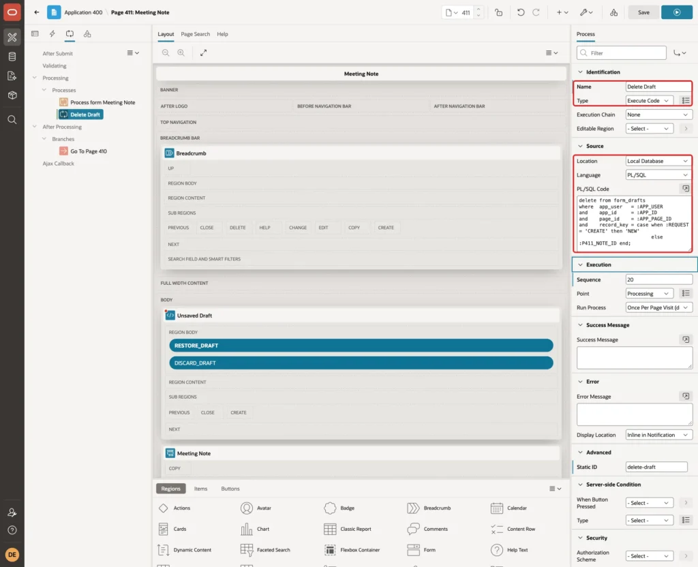Collapse the Processes tree node

click(44, 90)
